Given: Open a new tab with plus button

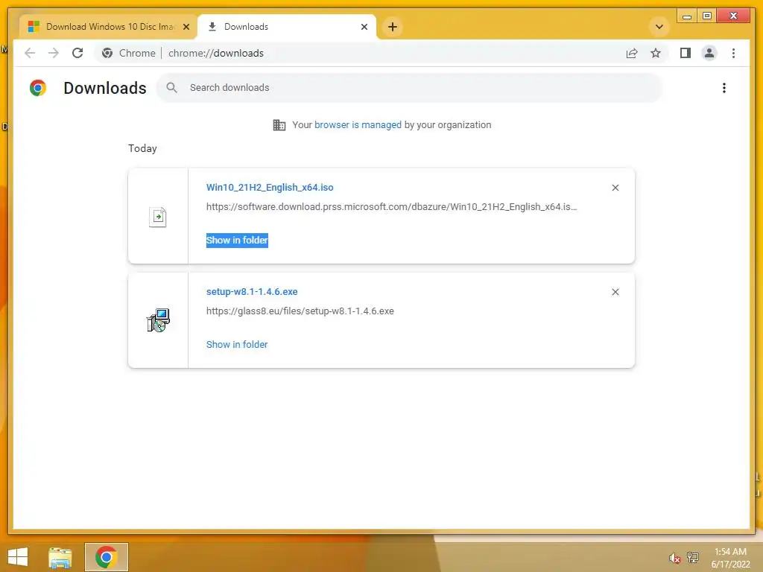Looking at the screenshot, I should point(393,27).
